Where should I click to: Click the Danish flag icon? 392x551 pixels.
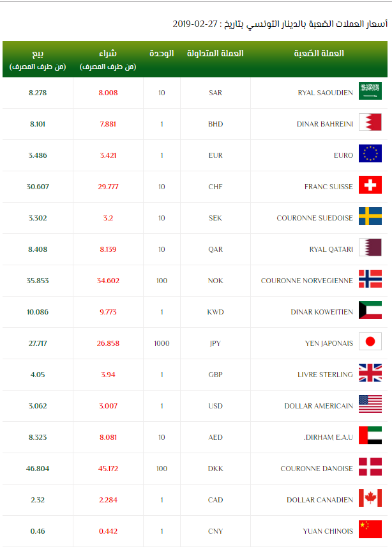pyautogui.click(x=370, y=468)
